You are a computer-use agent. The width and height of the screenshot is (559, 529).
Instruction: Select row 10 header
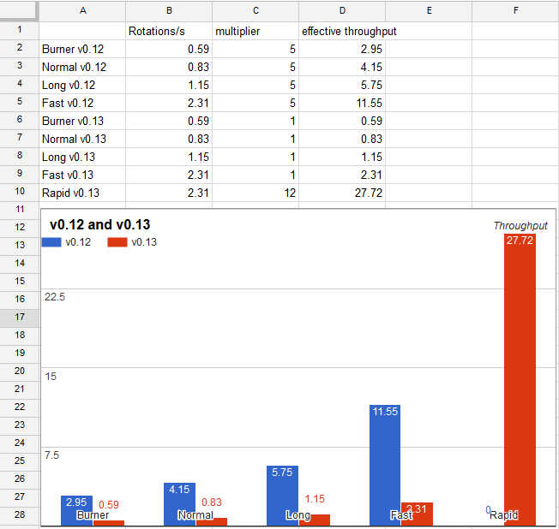[x=19, y=193]
